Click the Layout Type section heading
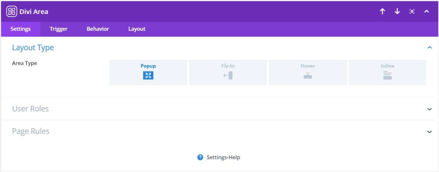439x172 pixels. pos(33,48)
